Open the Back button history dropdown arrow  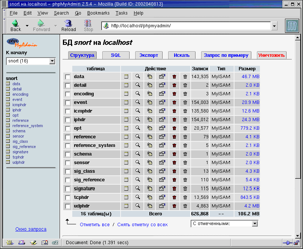pyautogui.click(x=27, y=26)
